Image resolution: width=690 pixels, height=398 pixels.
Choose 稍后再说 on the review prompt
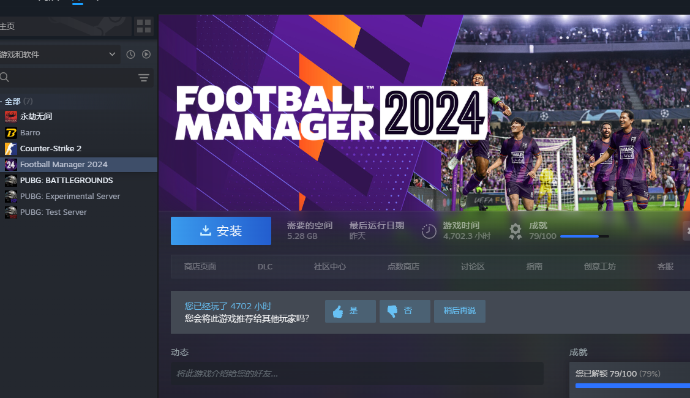(460, 311)
